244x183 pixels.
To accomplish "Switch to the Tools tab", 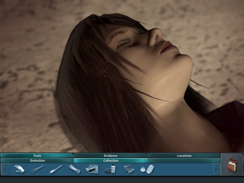I will tap(37, 156).
